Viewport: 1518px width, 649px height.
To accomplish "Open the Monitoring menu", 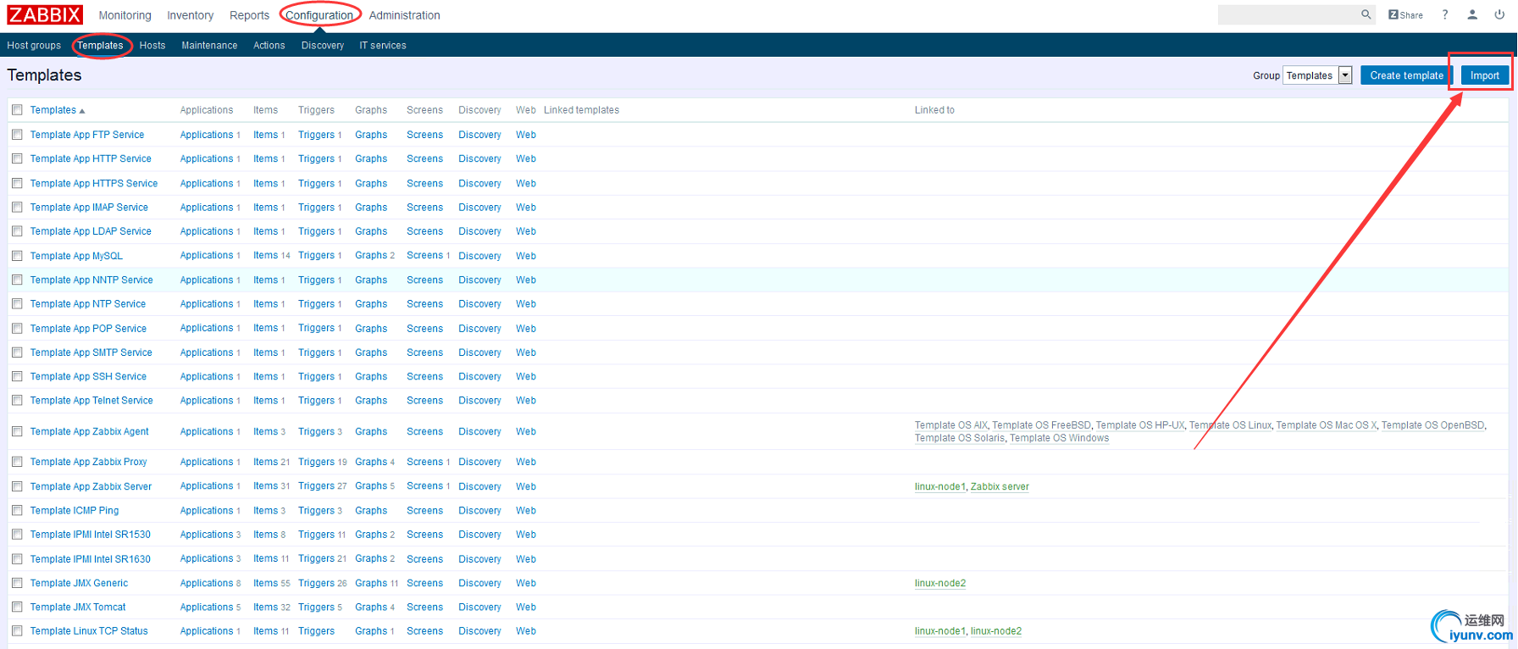I will coord(125,15).
